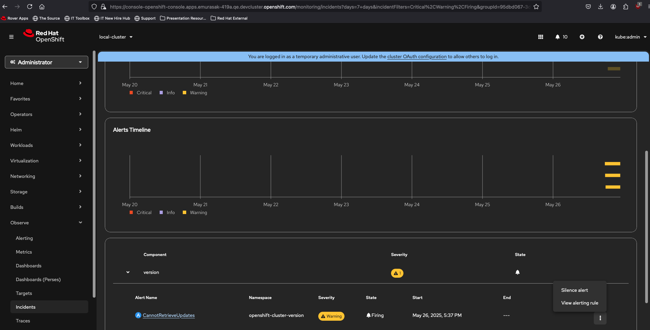
Task: Click the notifications bell showing 10
Action: coord(561,37)
